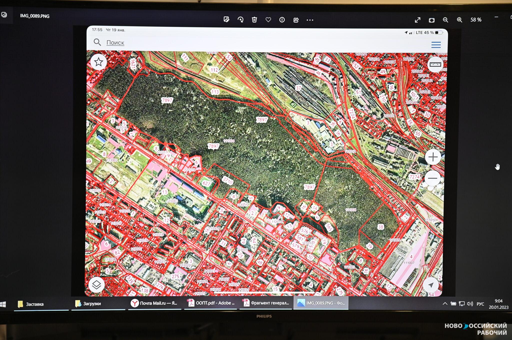The image size is (512, 340).
Task: Open the three-dot more options menu
Action: [x=310, y=20]
